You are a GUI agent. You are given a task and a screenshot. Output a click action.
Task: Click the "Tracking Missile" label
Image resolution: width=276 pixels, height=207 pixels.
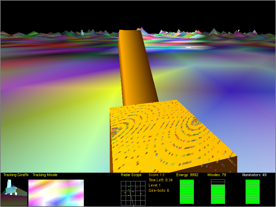(45, 175)
